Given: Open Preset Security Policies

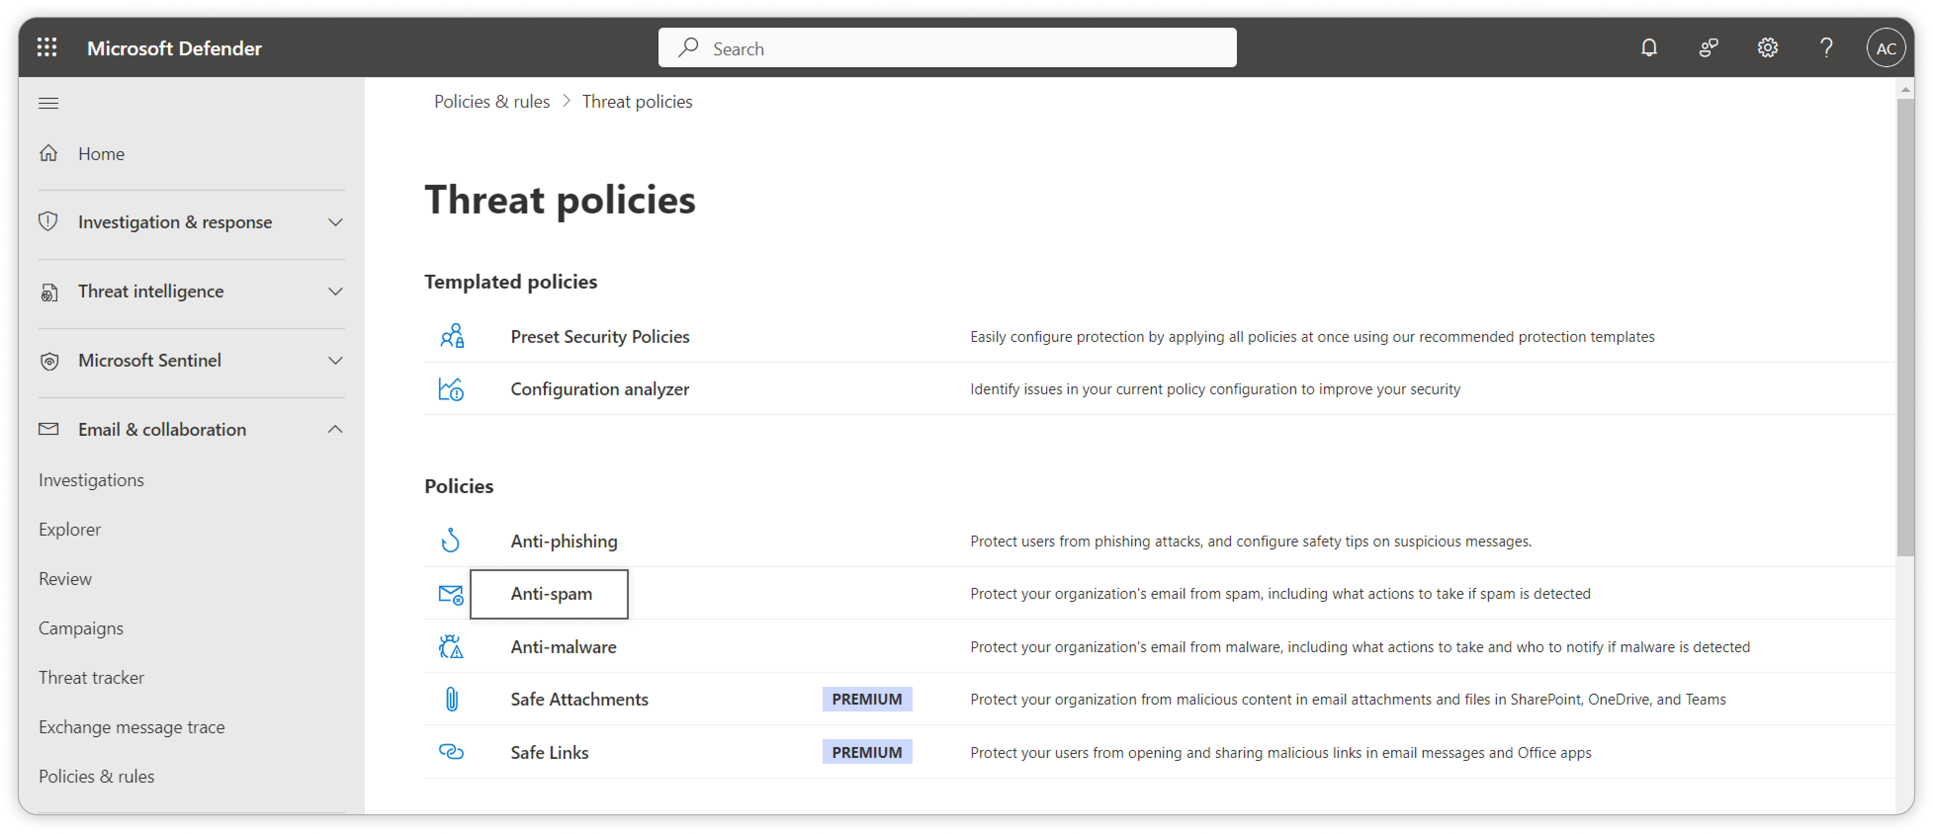Looking at the screenshot, I should coord(600,336).
